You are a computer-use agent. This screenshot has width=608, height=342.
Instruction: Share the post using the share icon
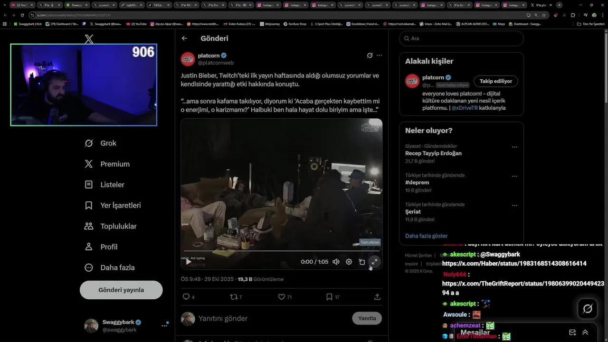377,297
